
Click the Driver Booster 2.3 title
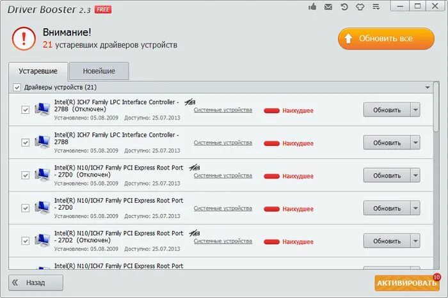(49, 10)
